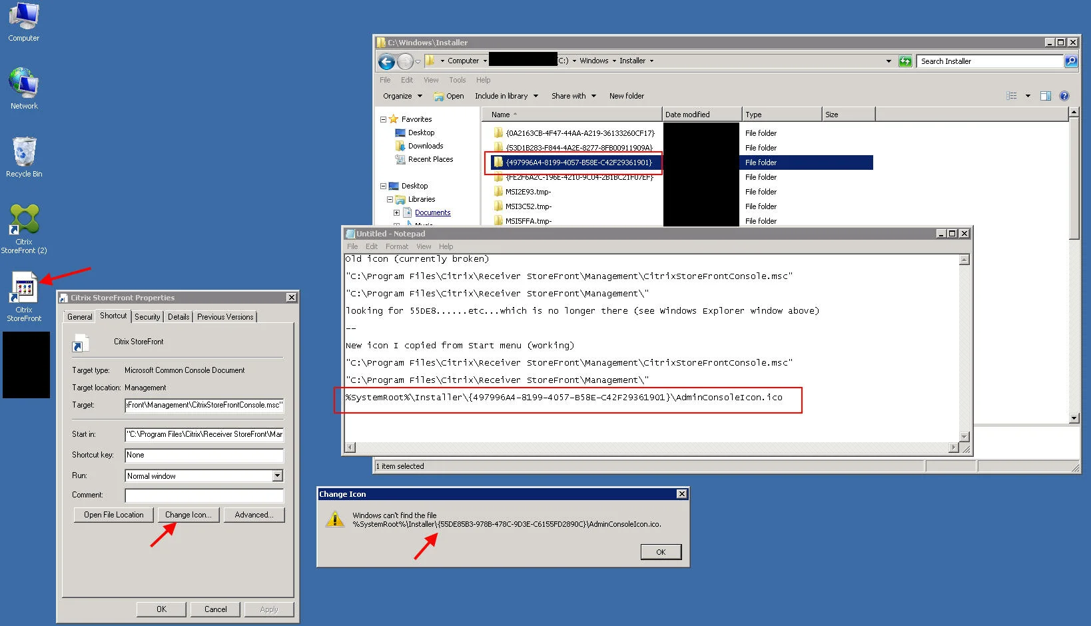This screenshot has height=626, width=1091.
Task: Click Cancel in the Properties dialog
Action: pyautogui.click(x=215, y=609)
